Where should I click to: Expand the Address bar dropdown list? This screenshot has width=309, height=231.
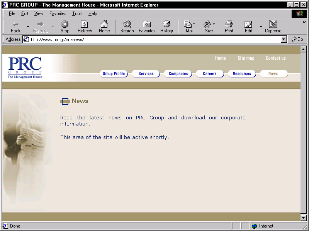tap(284, 40)
